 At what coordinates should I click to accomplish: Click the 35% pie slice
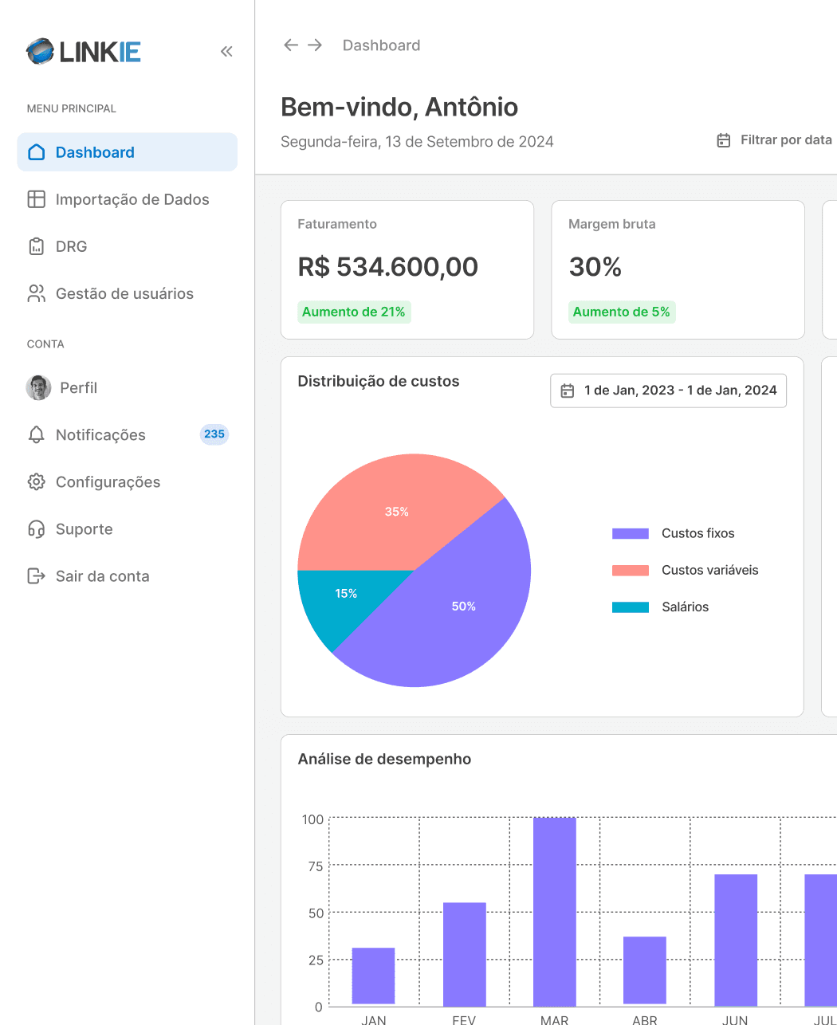point(396,512)
